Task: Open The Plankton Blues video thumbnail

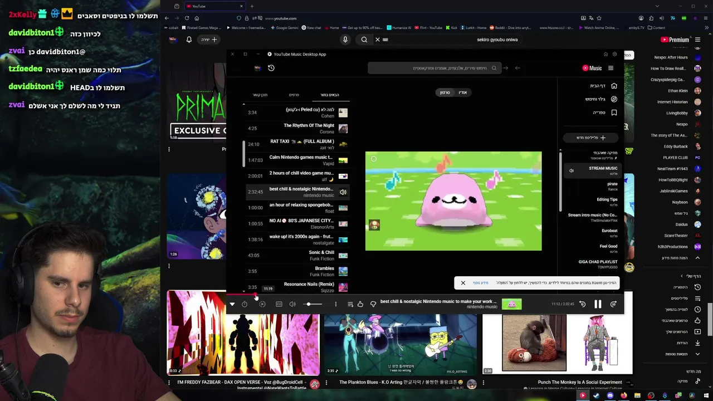Action: [x=400, y=344]
